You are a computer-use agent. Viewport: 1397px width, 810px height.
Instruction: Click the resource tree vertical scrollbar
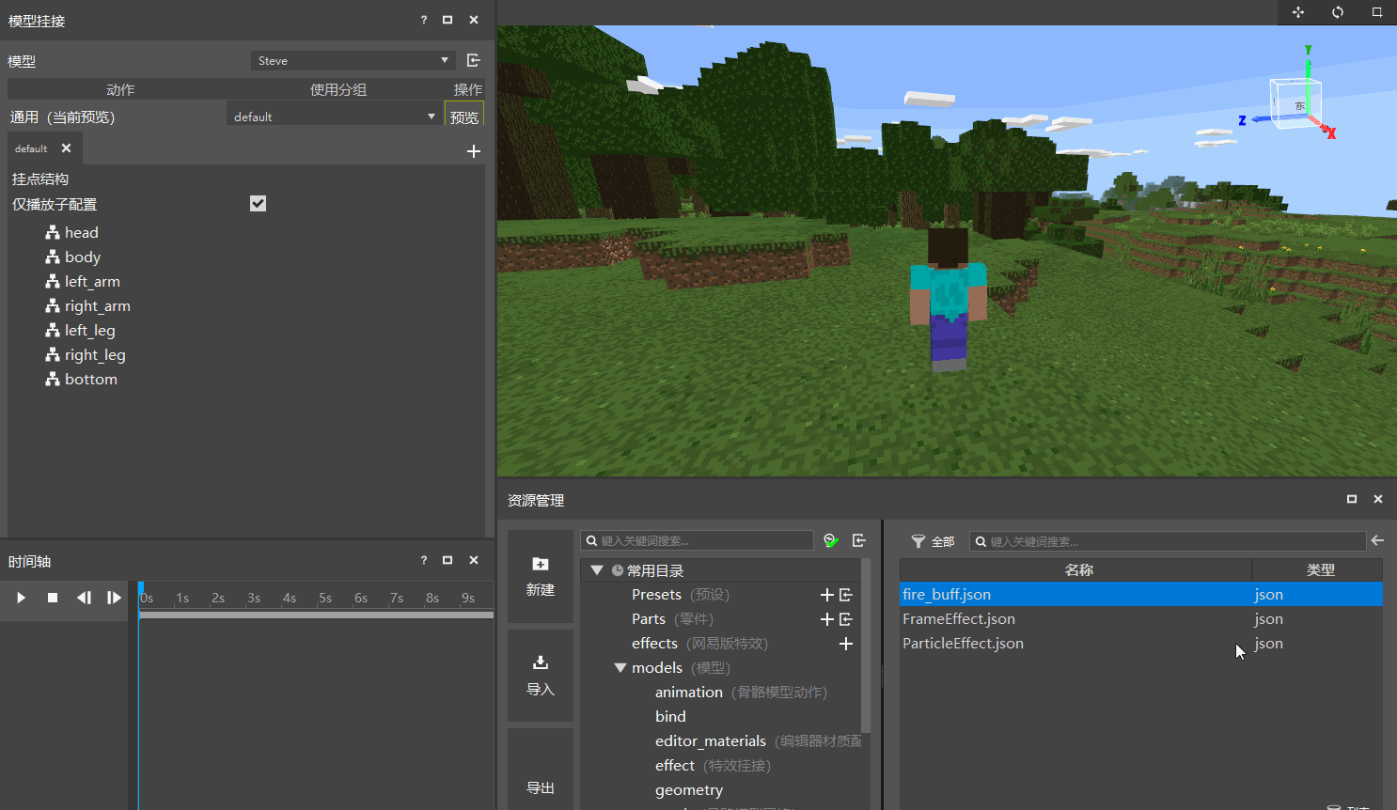coord(866,646)
